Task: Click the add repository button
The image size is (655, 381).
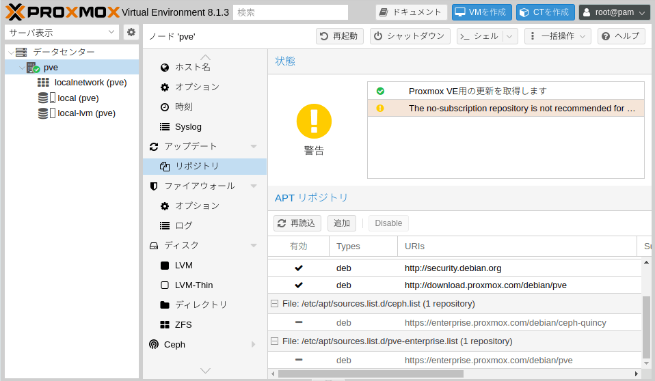Action: [342, 223]
